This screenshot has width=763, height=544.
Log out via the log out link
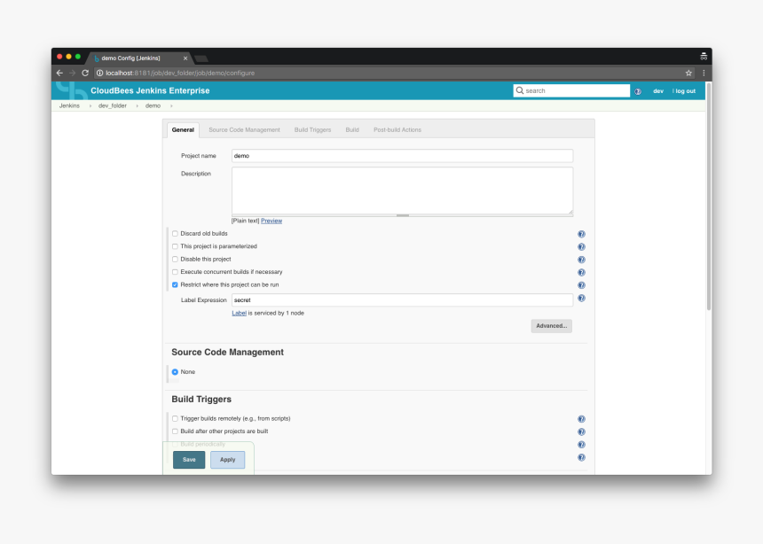coord(685,91)
